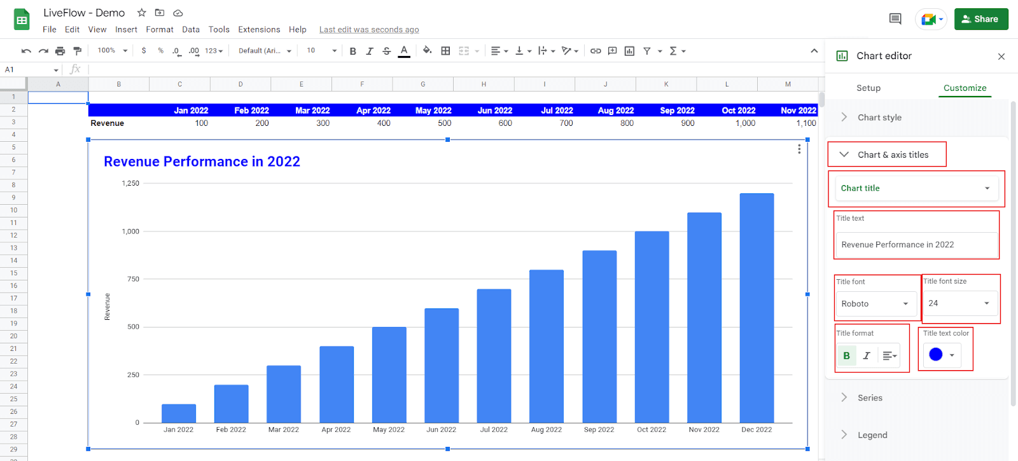
Task: Insert a link with the link icon
Action: pyautogui.click(x=596, y=51)
